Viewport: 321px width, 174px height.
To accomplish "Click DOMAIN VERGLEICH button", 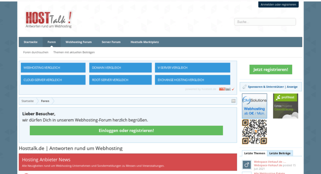I will coord(120,67).
